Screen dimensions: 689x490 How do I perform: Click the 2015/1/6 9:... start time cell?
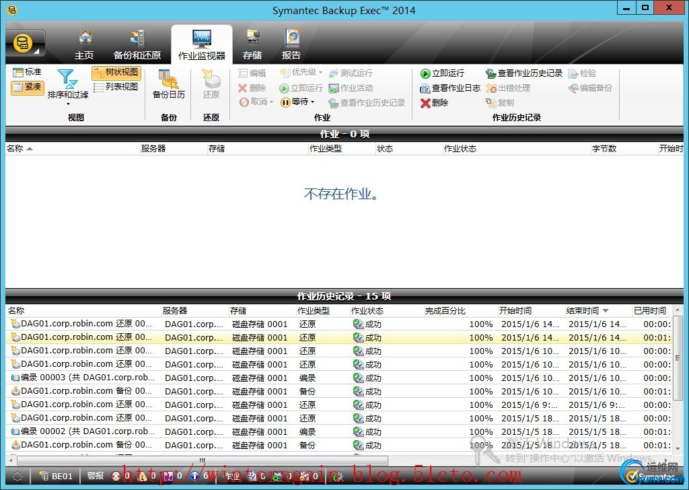(530, 405)
